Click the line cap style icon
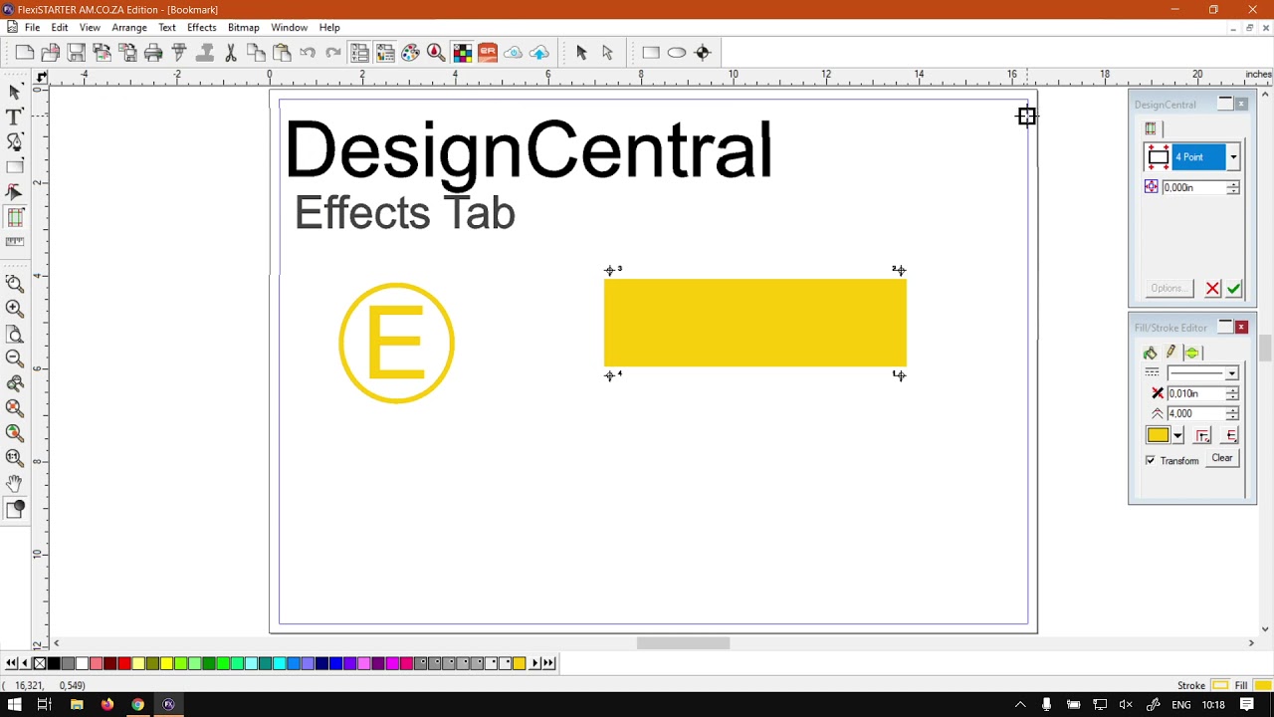 pyautogui.click(x=1230, y=435)
